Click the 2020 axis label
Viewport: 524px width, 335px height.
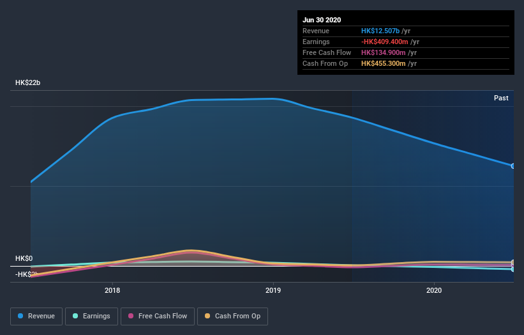pyautogui.click(x=434, y=290)
